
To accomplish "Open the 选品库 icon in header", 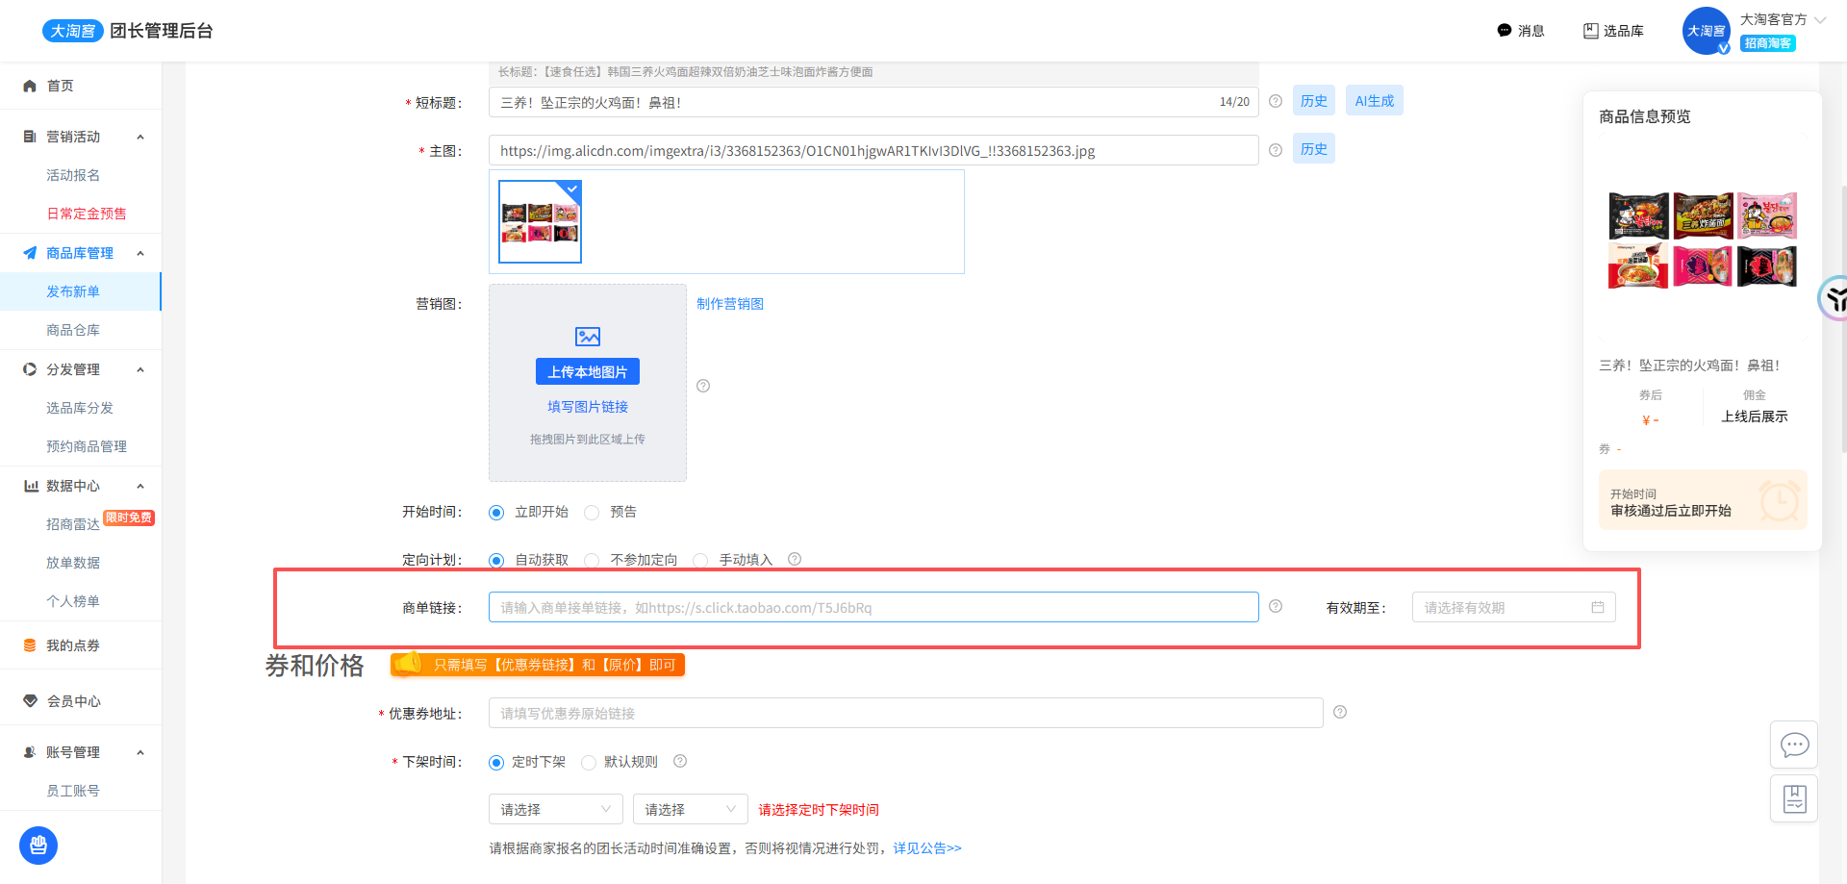I will click(1591, 31).
